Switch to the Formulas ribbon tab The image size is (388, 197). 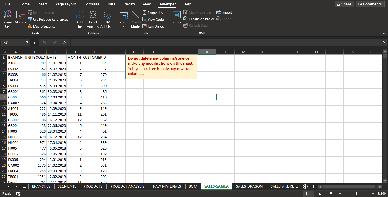point(92,4)
